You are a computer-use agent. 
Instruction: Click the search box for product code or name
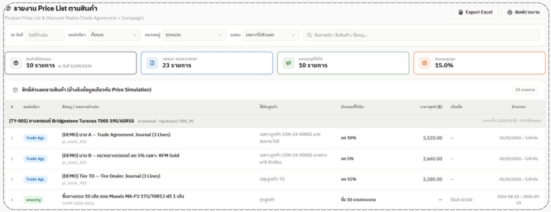coord(421,35)
